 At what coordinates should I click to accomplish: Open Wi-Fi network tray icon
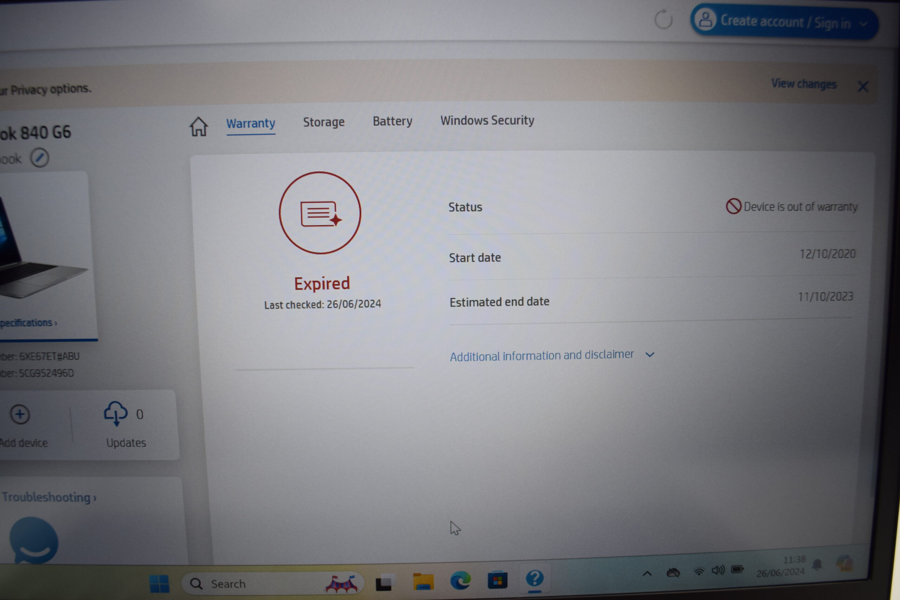(x=699, y=572)
